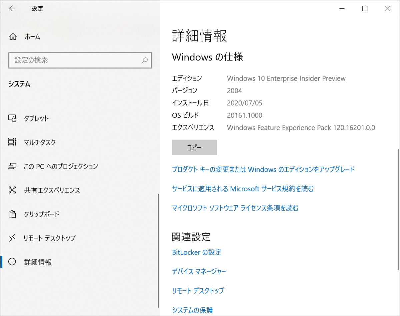Open システムの保護 link
Screen dimensions: 400x316
192,310
